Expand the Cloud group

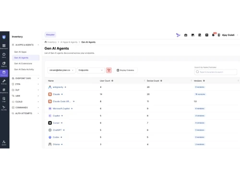[38, 102]
